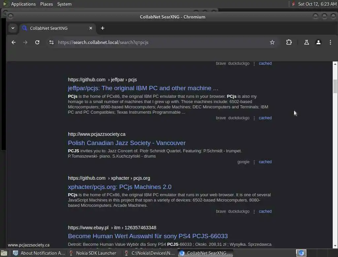Open Become Human Wert Auswahl eBay result
The image size is (338, 257).
148,236
